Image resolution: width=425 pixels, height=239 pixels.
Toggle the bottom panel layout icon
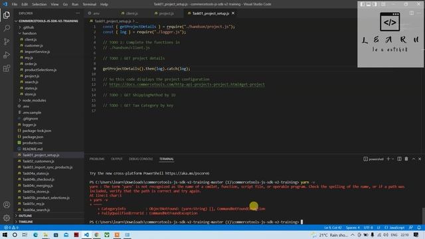pyautogui.click(x=369, y=4)
